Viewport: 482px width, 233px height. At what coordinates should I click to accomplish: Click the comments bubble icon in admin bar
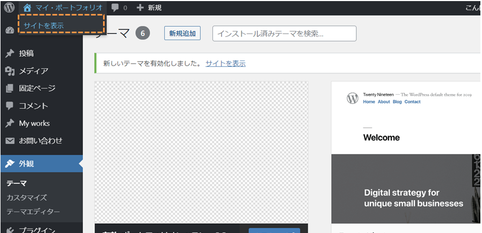click(x=115, y=7)
